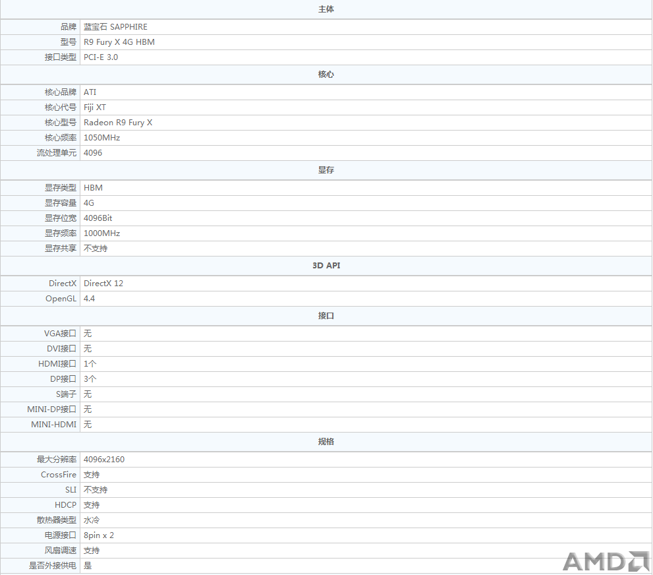Screen dimensions: 653x575
Task: Click the 显存容量 row label
Action: pos(61,203)
